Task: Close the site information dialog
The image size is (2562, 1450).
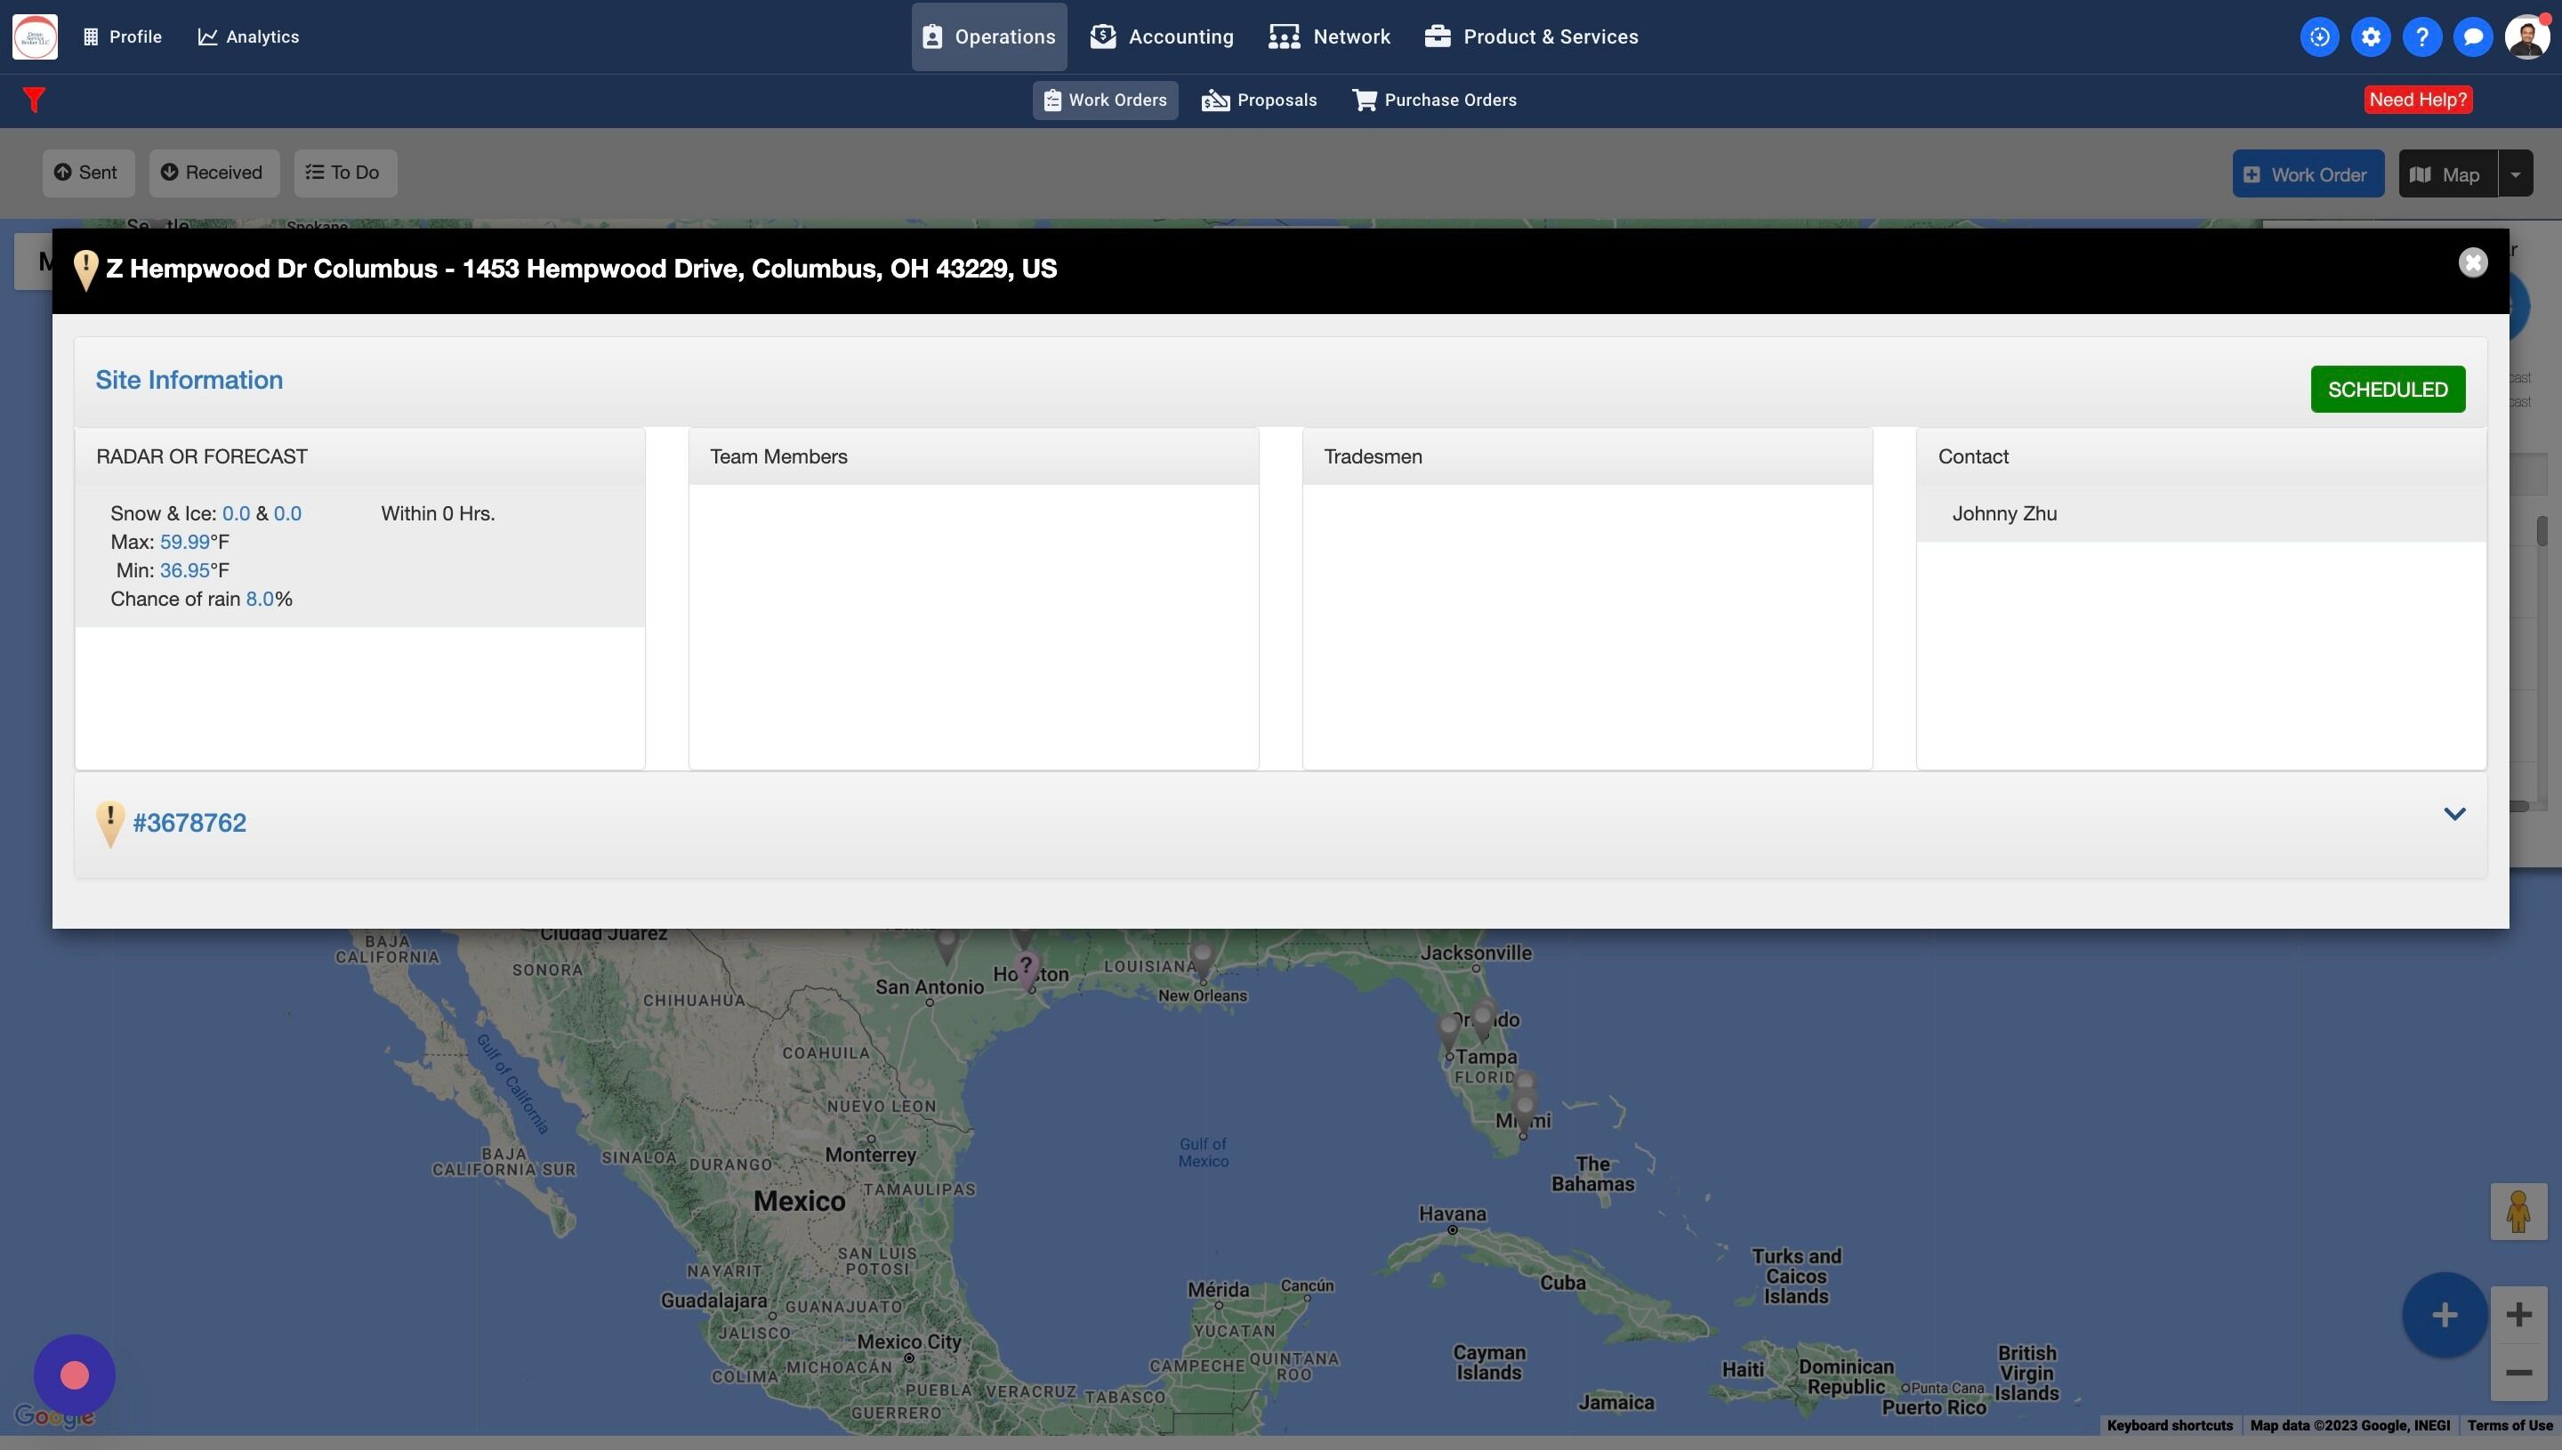Action: point(2472,263)
